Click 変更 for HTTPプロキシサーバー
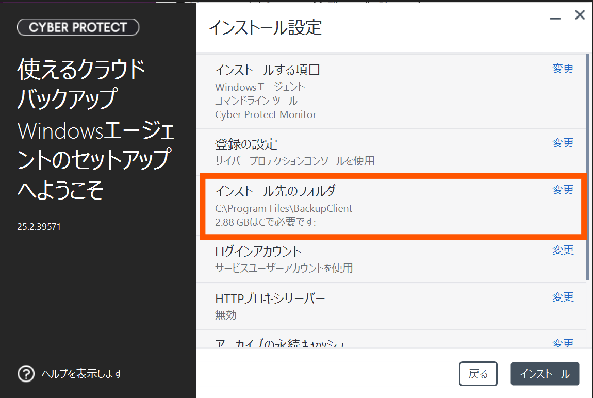593x398 pixels. [x=563, y=297]
